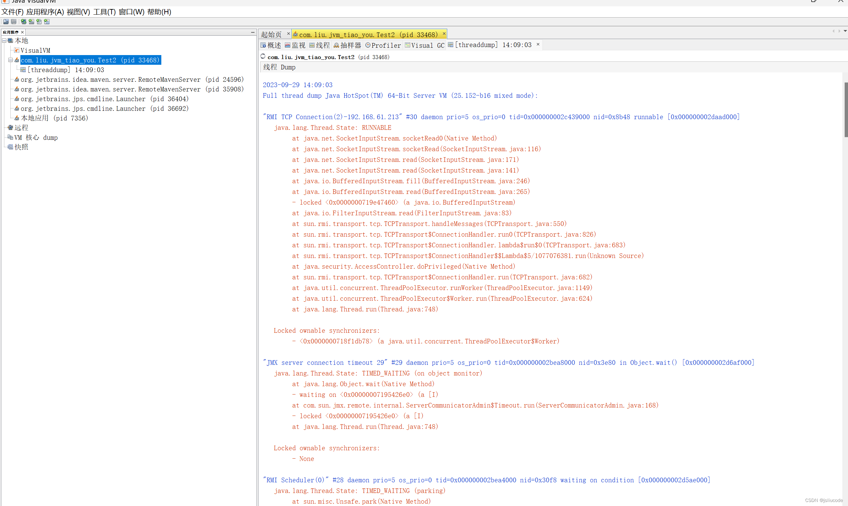
Task: Switch to the Profiler tab
Action: pos(383,45)
